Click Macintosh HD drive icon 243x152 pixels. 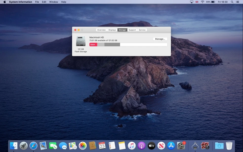(x=81, y=41)
